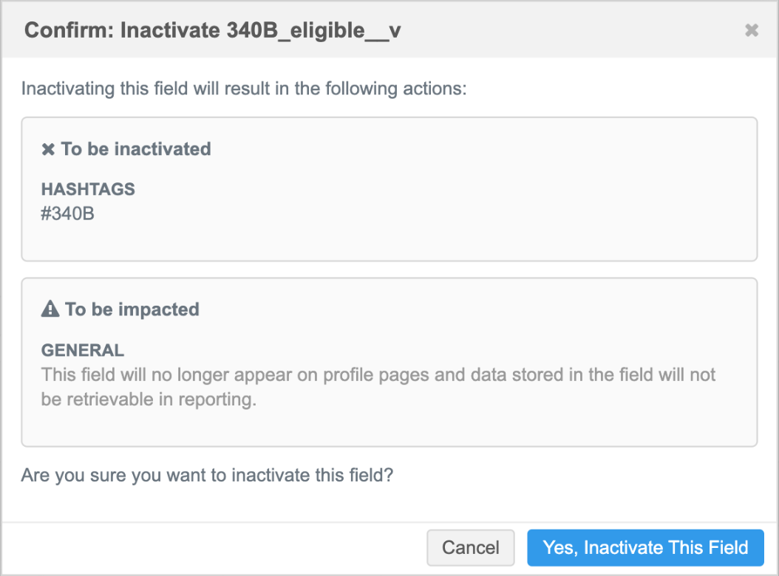Click the warning triangle beside To be impacted

pyautogui.click(x=50, y=309)
